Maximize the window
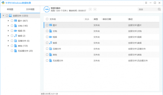163x95 pixels. 155,3
